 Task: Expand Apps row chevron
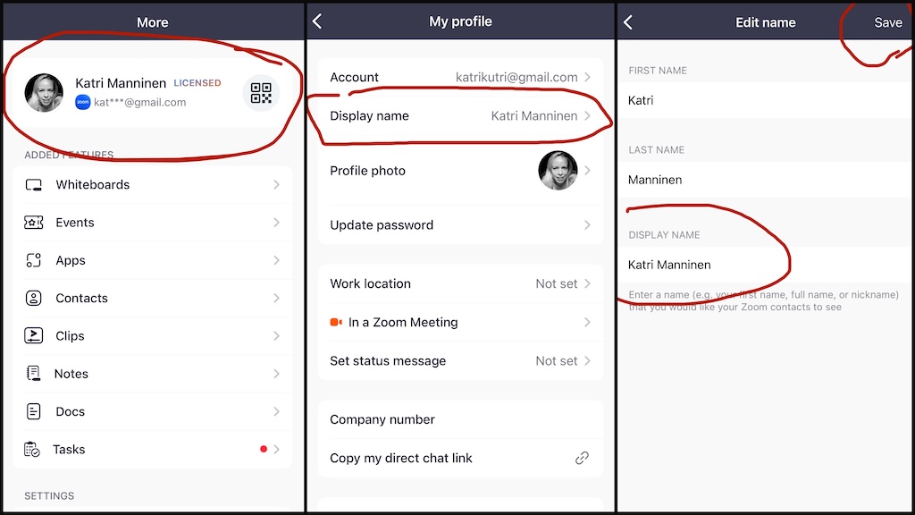click(x=277, y=260)
